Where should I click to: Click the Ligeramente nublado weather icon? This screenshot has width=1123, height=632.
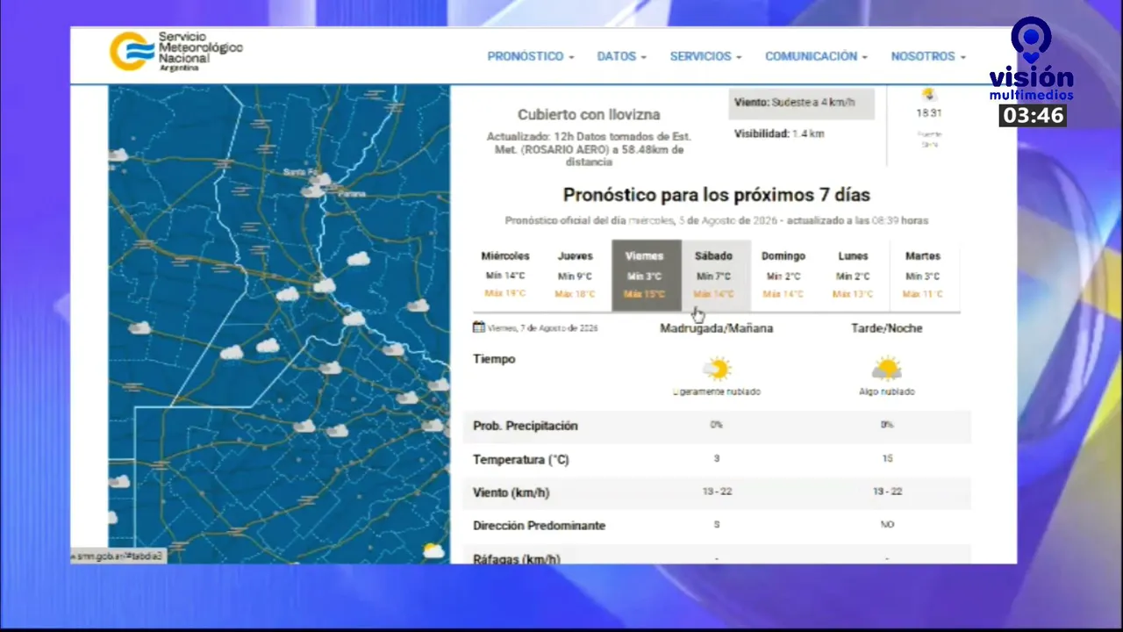click(717, 369)
